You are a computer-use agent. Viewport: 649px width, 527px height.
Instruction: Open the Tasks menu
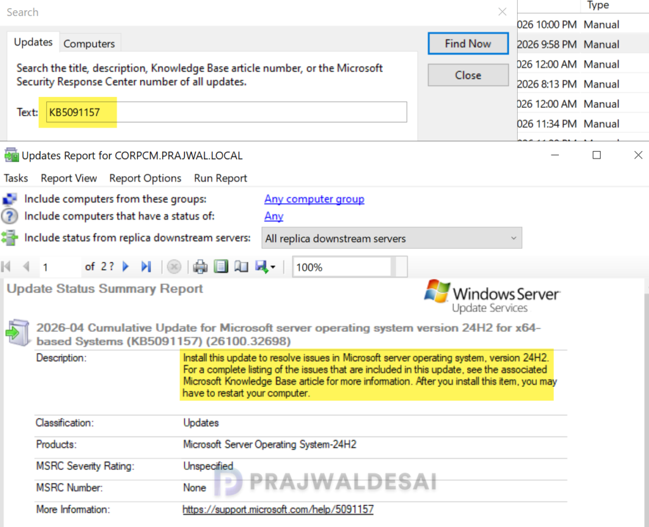click(16, 178)
